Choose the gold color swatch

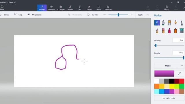pyautogui.click(x=162, y=86)
